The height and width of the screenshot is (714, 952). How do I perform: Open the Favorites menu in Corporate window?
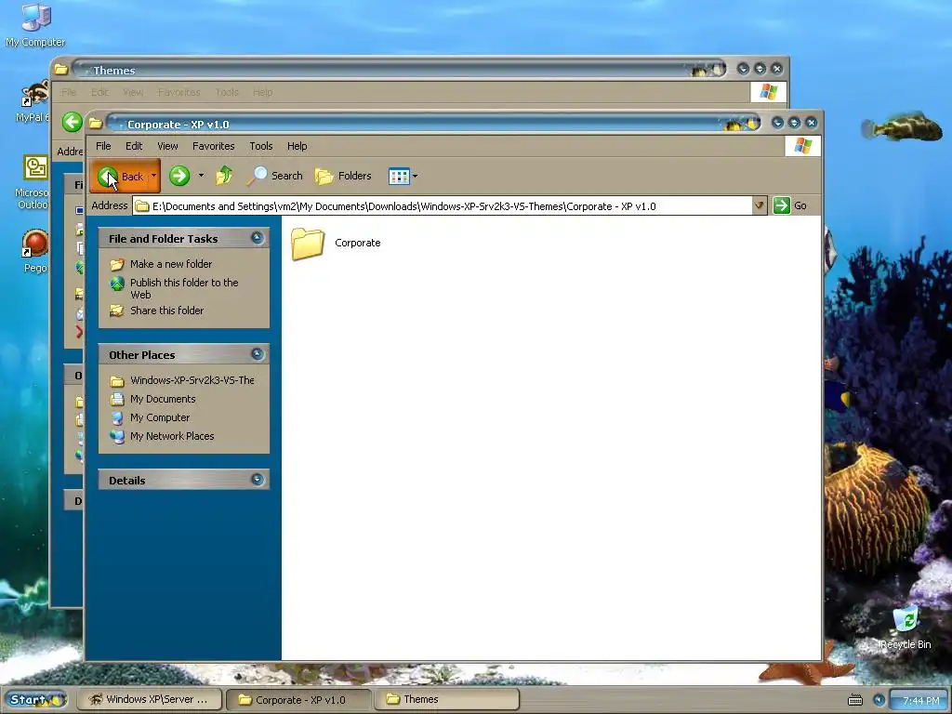click(x=213, y=146)
